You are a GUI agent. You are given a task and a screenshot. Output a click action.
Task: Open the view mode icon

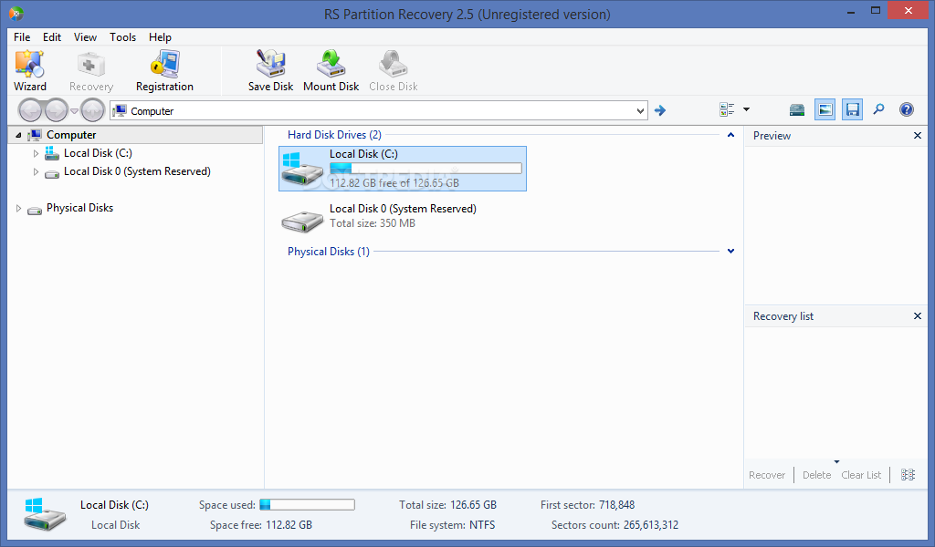727,109
